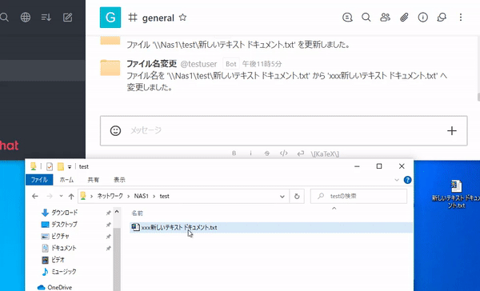Expand address bar history dropdown
This screenshot has height=291, width=480.
tap(282, 197)
